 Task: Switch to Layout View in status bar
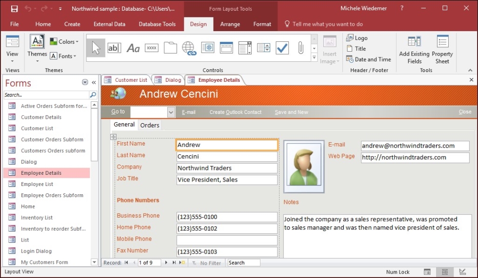click(445, 272)
